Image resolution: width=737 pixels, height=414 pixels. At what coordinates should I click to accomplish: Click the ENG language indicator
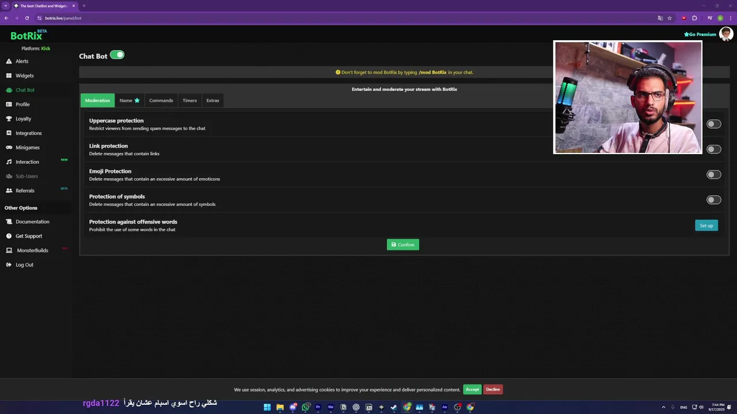click(x=683, y=407)
